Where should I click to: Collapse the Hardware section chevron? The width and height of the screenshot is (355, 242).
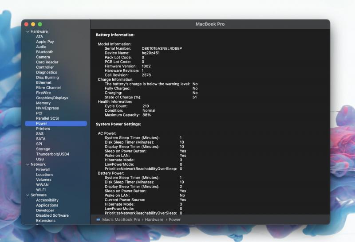28,31
